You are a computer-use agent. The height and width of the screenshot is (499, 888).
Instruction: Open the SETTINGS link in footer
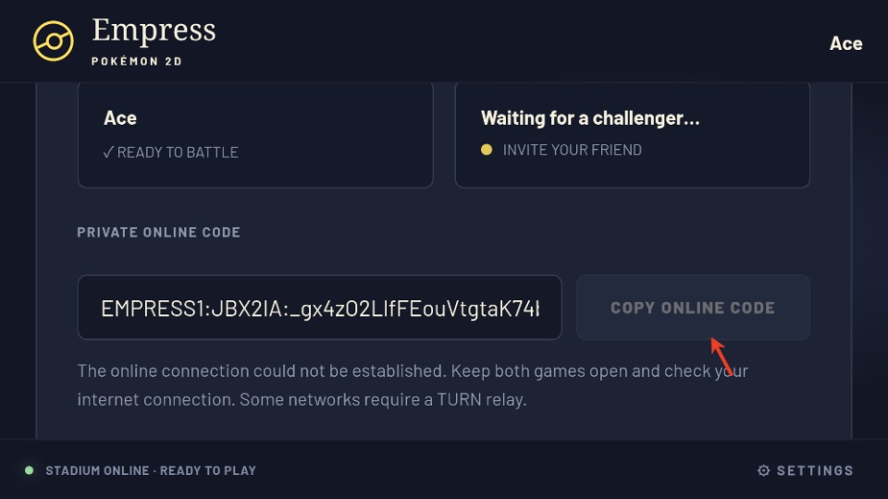(806, 470)
